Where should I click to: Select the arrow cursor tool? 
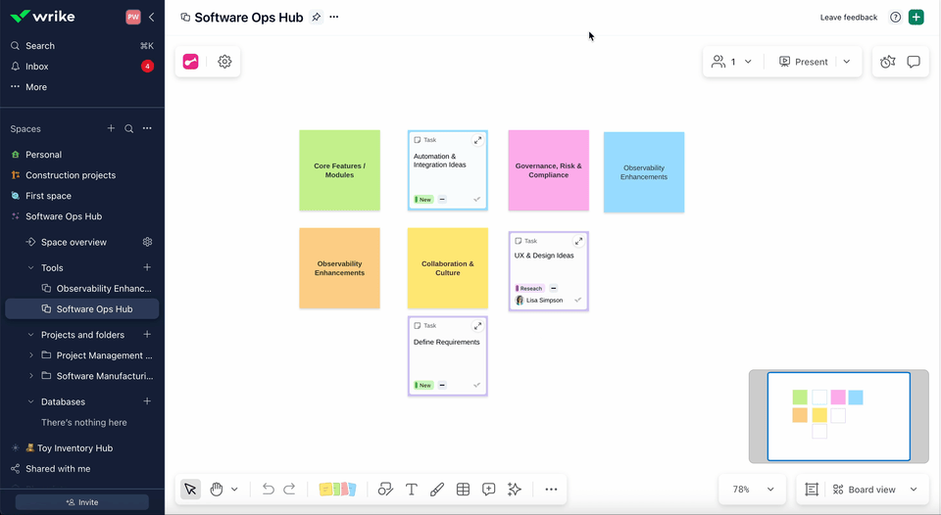tap(190, 490)
